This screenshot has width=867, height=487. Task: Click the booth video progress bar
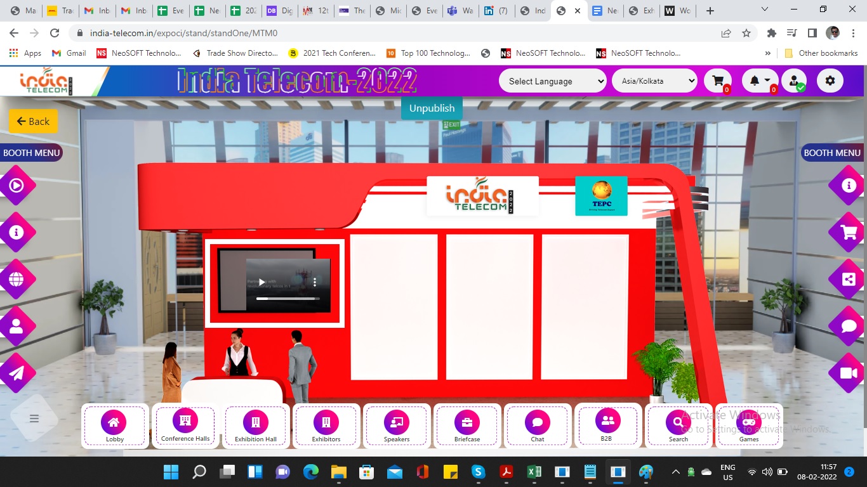tap(287, 298)
